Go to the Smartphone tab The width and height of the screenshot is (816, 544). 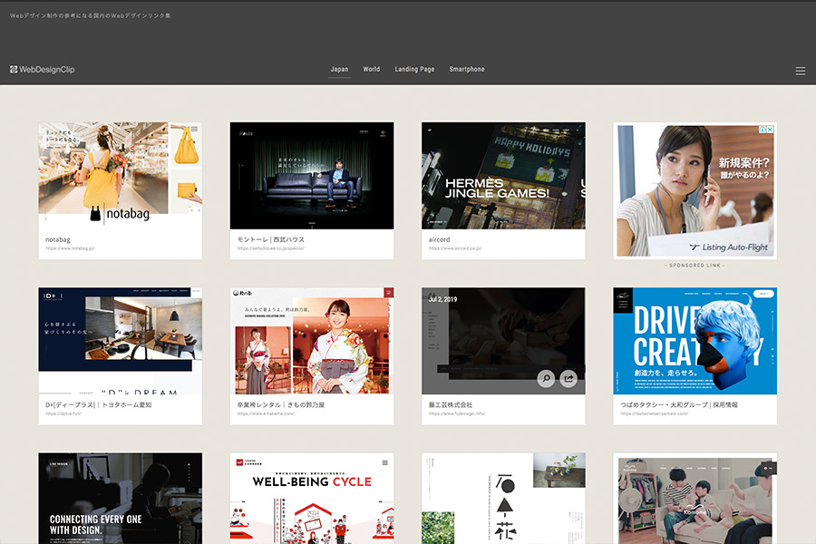coord(467,70)
